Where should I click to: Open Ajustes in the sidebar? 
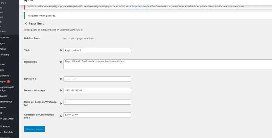pos(3,107)
